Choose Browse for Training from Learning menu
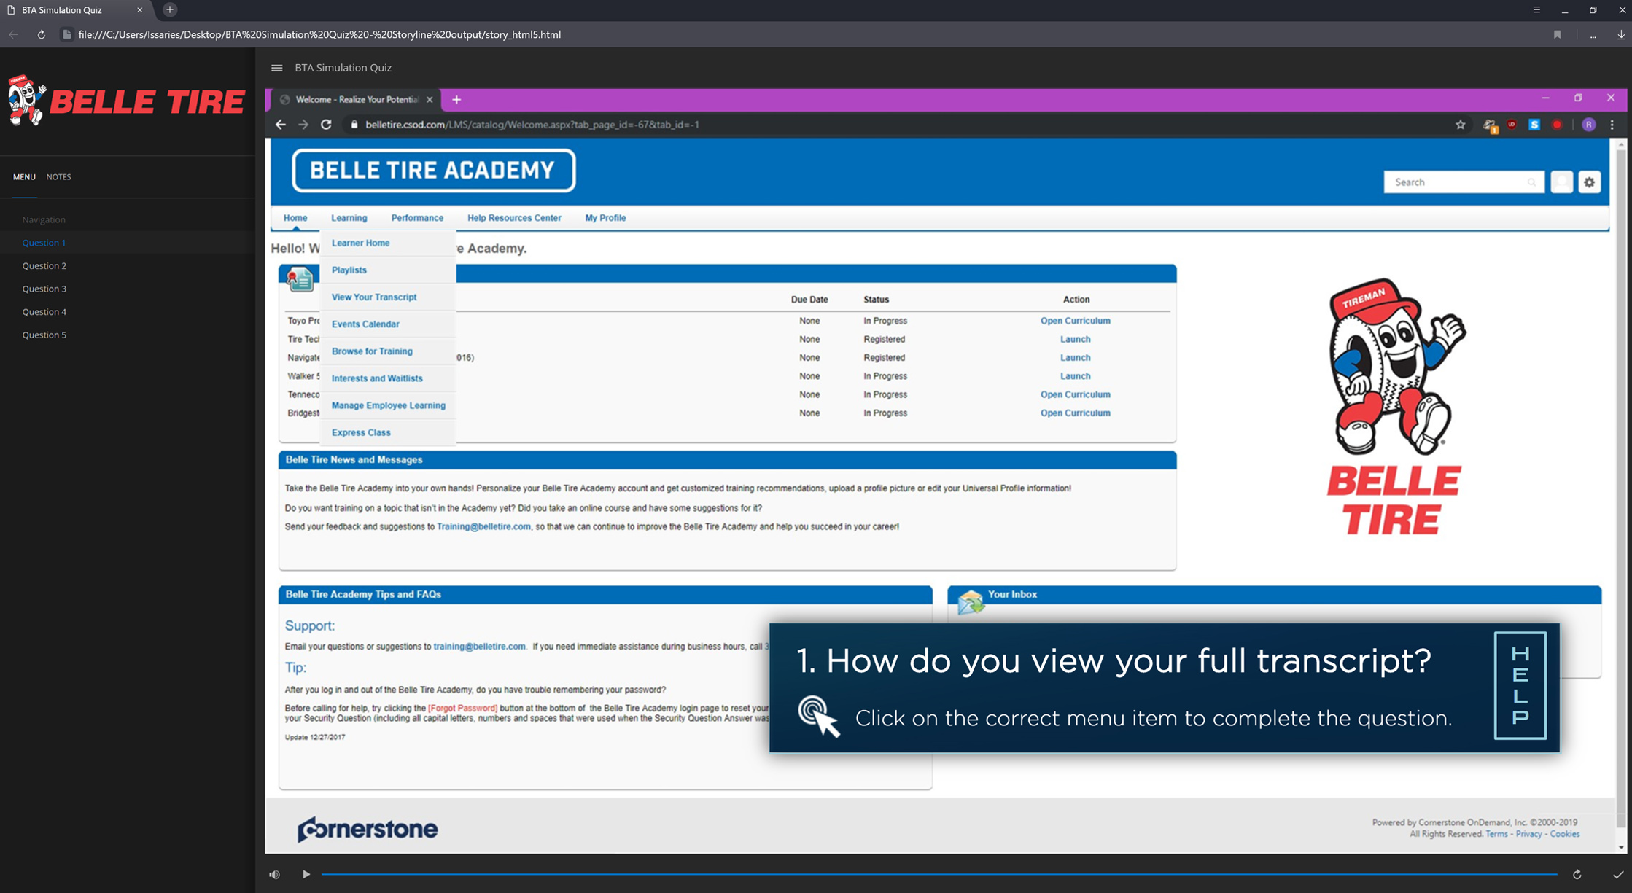Image resolution: width=1632 pixels, height=893 pixels. [372, 351]
